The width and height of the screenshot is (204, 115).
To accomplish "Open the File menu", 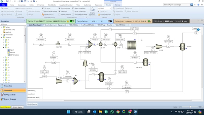I will click(x=4, y=5).
